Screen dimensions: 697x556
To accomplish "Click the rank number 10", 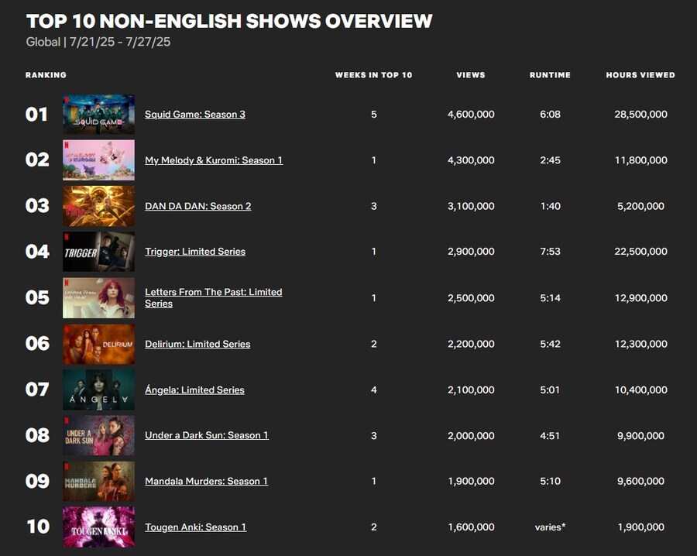I will pyautogui.click(x=38, y=527).
